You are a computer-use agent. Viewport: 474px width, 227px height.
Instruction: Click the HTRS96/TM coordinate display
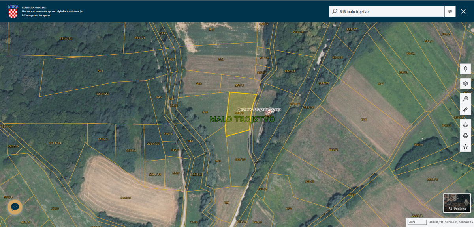tap(450, 222)
